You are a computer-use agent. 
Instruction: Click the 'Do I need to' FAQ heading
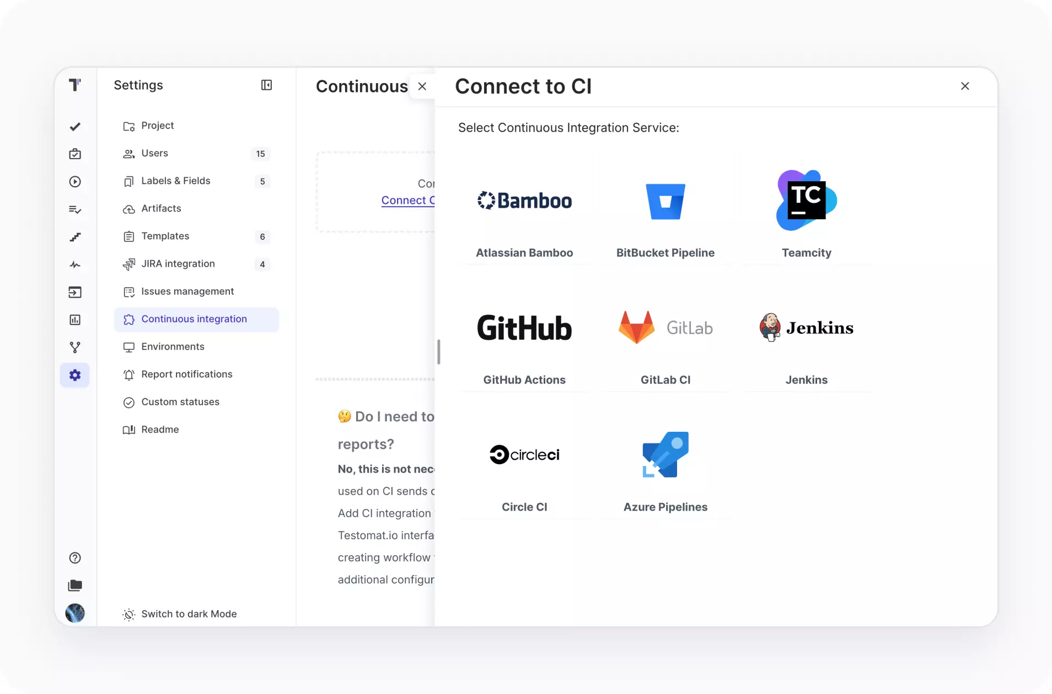coord(386,430)
